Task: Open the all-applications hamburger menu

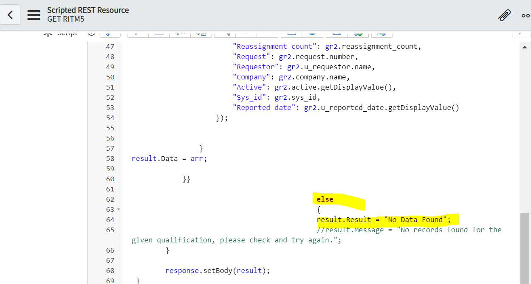Action: click(x=34, y=14)
